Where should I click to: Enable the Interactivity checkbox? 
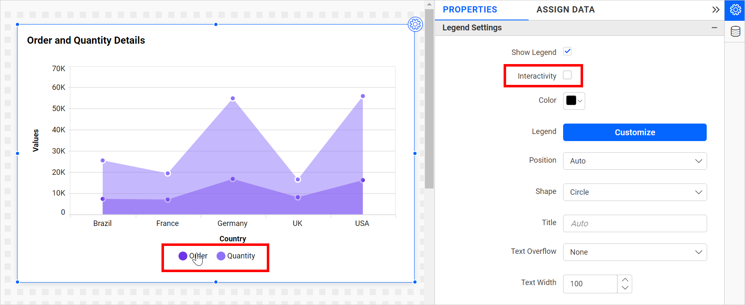point(567,75)
